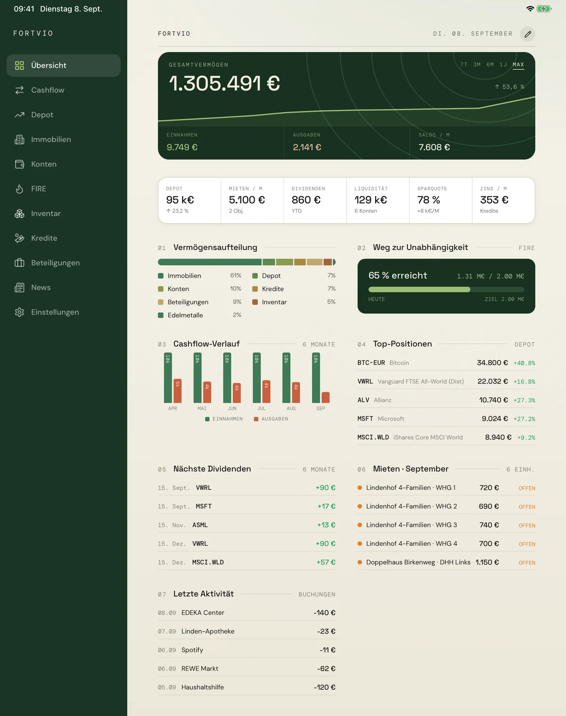
Task: Select the 1J time range
Action: (x=503, y=65)
